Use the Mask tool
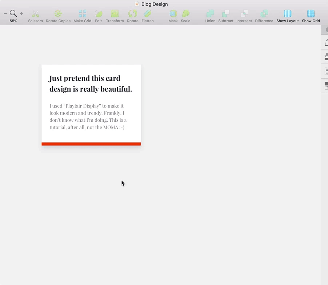328x285 pixels. (173, 16)
